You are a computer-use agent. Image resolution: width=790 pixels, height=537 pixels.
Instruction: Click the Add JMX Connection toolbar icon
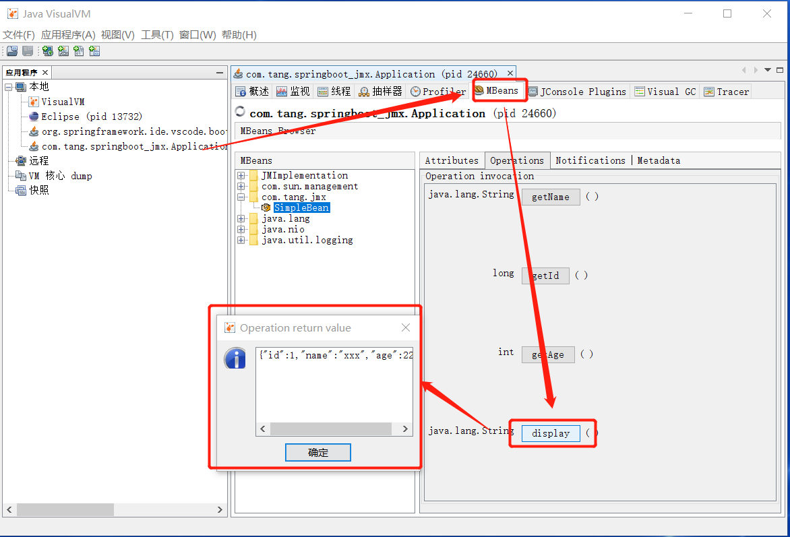(63, 51)
